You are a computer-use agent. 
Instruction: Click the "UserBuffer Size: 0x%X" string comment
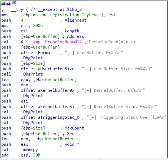[x=117, y=69]
